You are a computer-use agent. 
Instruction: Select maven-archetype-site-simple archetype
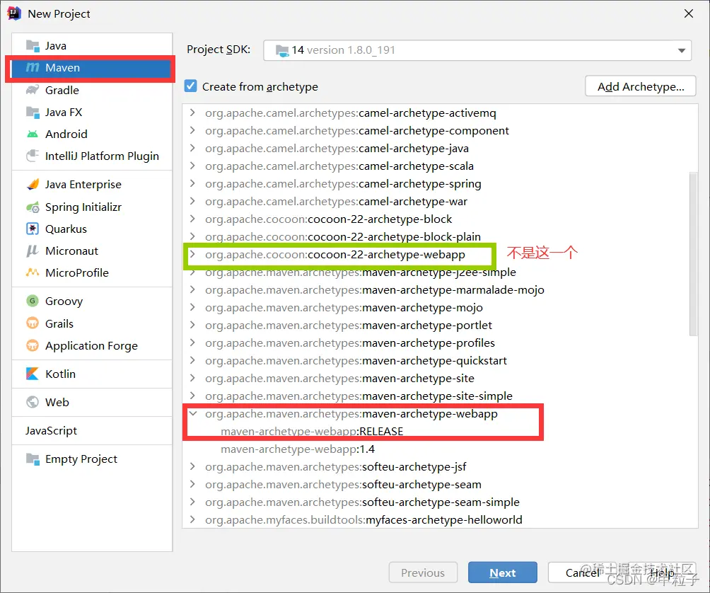(359, 396)
